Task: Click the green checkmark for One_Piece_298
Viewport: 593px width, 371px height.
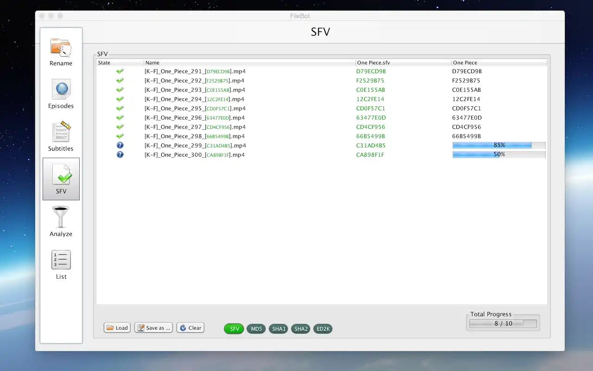Action: [120, 136]
